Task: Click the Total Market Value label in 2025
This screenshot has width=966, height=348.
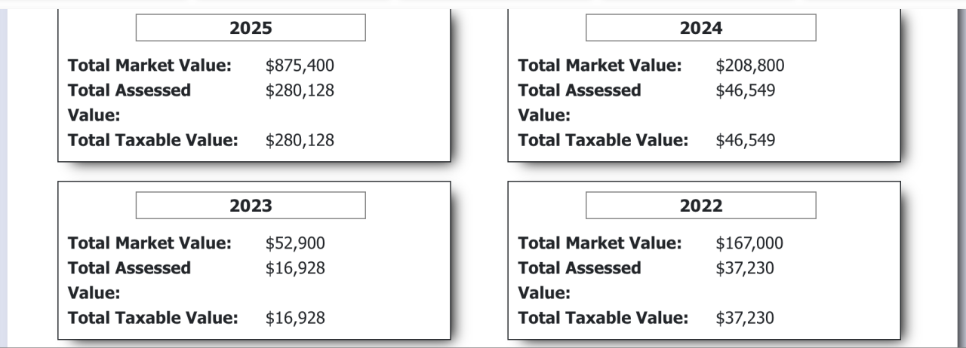Action: pyautogui.click(x=149, y=66)
